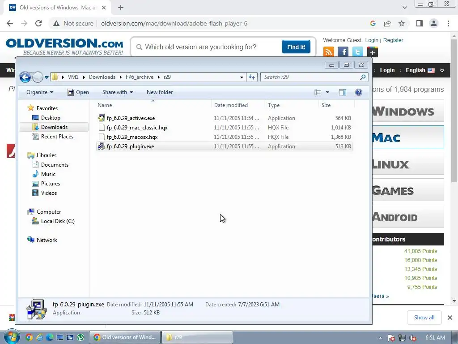The height and width of the screenshot is (344, 458).
Task: Reload the oldversion.com page
Action: point(38,23)
